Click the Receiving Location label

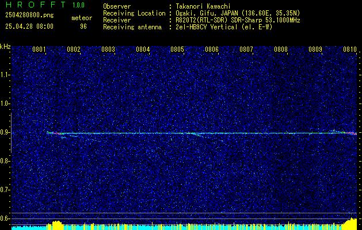point(134,13)
